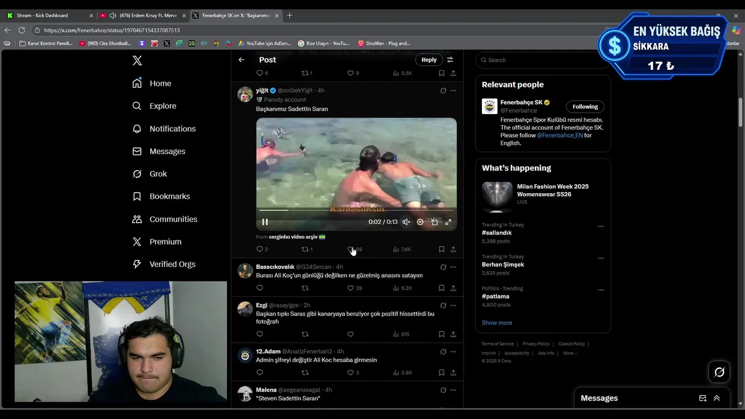Click the video progress bar
The height and width of the screenshot is (419, 745).
point(356,210)
